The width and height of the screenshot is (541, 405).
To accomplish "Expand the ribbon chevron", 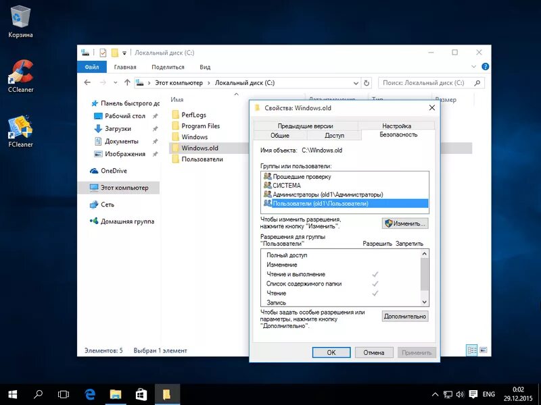I will pos(474,67).
